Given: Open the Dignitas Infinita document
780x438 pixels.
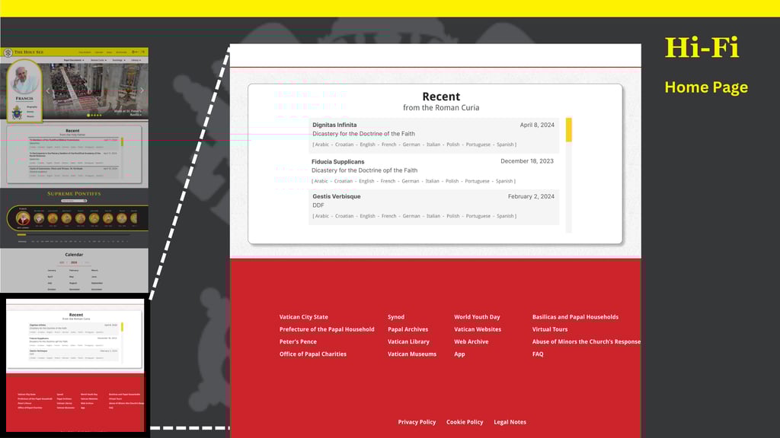Looking at the screenshot, I should coord(334,125).
